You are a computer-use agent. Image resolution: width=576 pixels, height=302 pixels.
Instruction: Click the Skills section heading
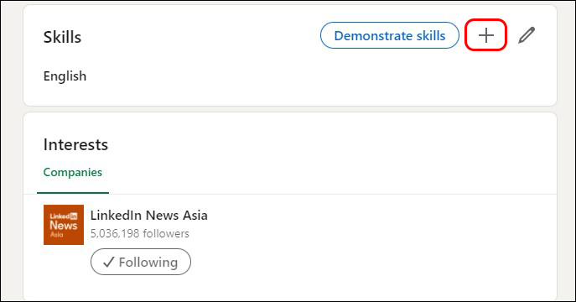pyautogui.click(x=62, y=37)
